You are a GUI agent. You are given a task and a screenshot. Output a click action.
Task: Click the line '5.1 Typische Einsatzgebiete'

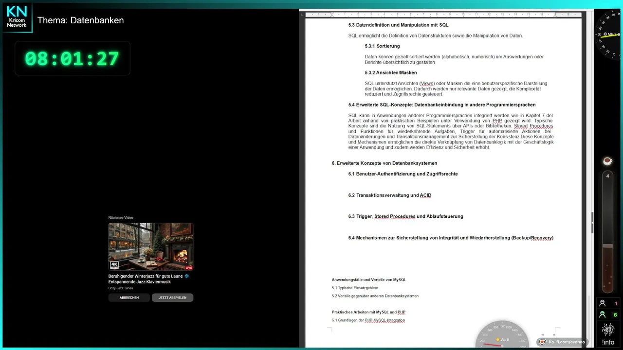coord(355,288)
